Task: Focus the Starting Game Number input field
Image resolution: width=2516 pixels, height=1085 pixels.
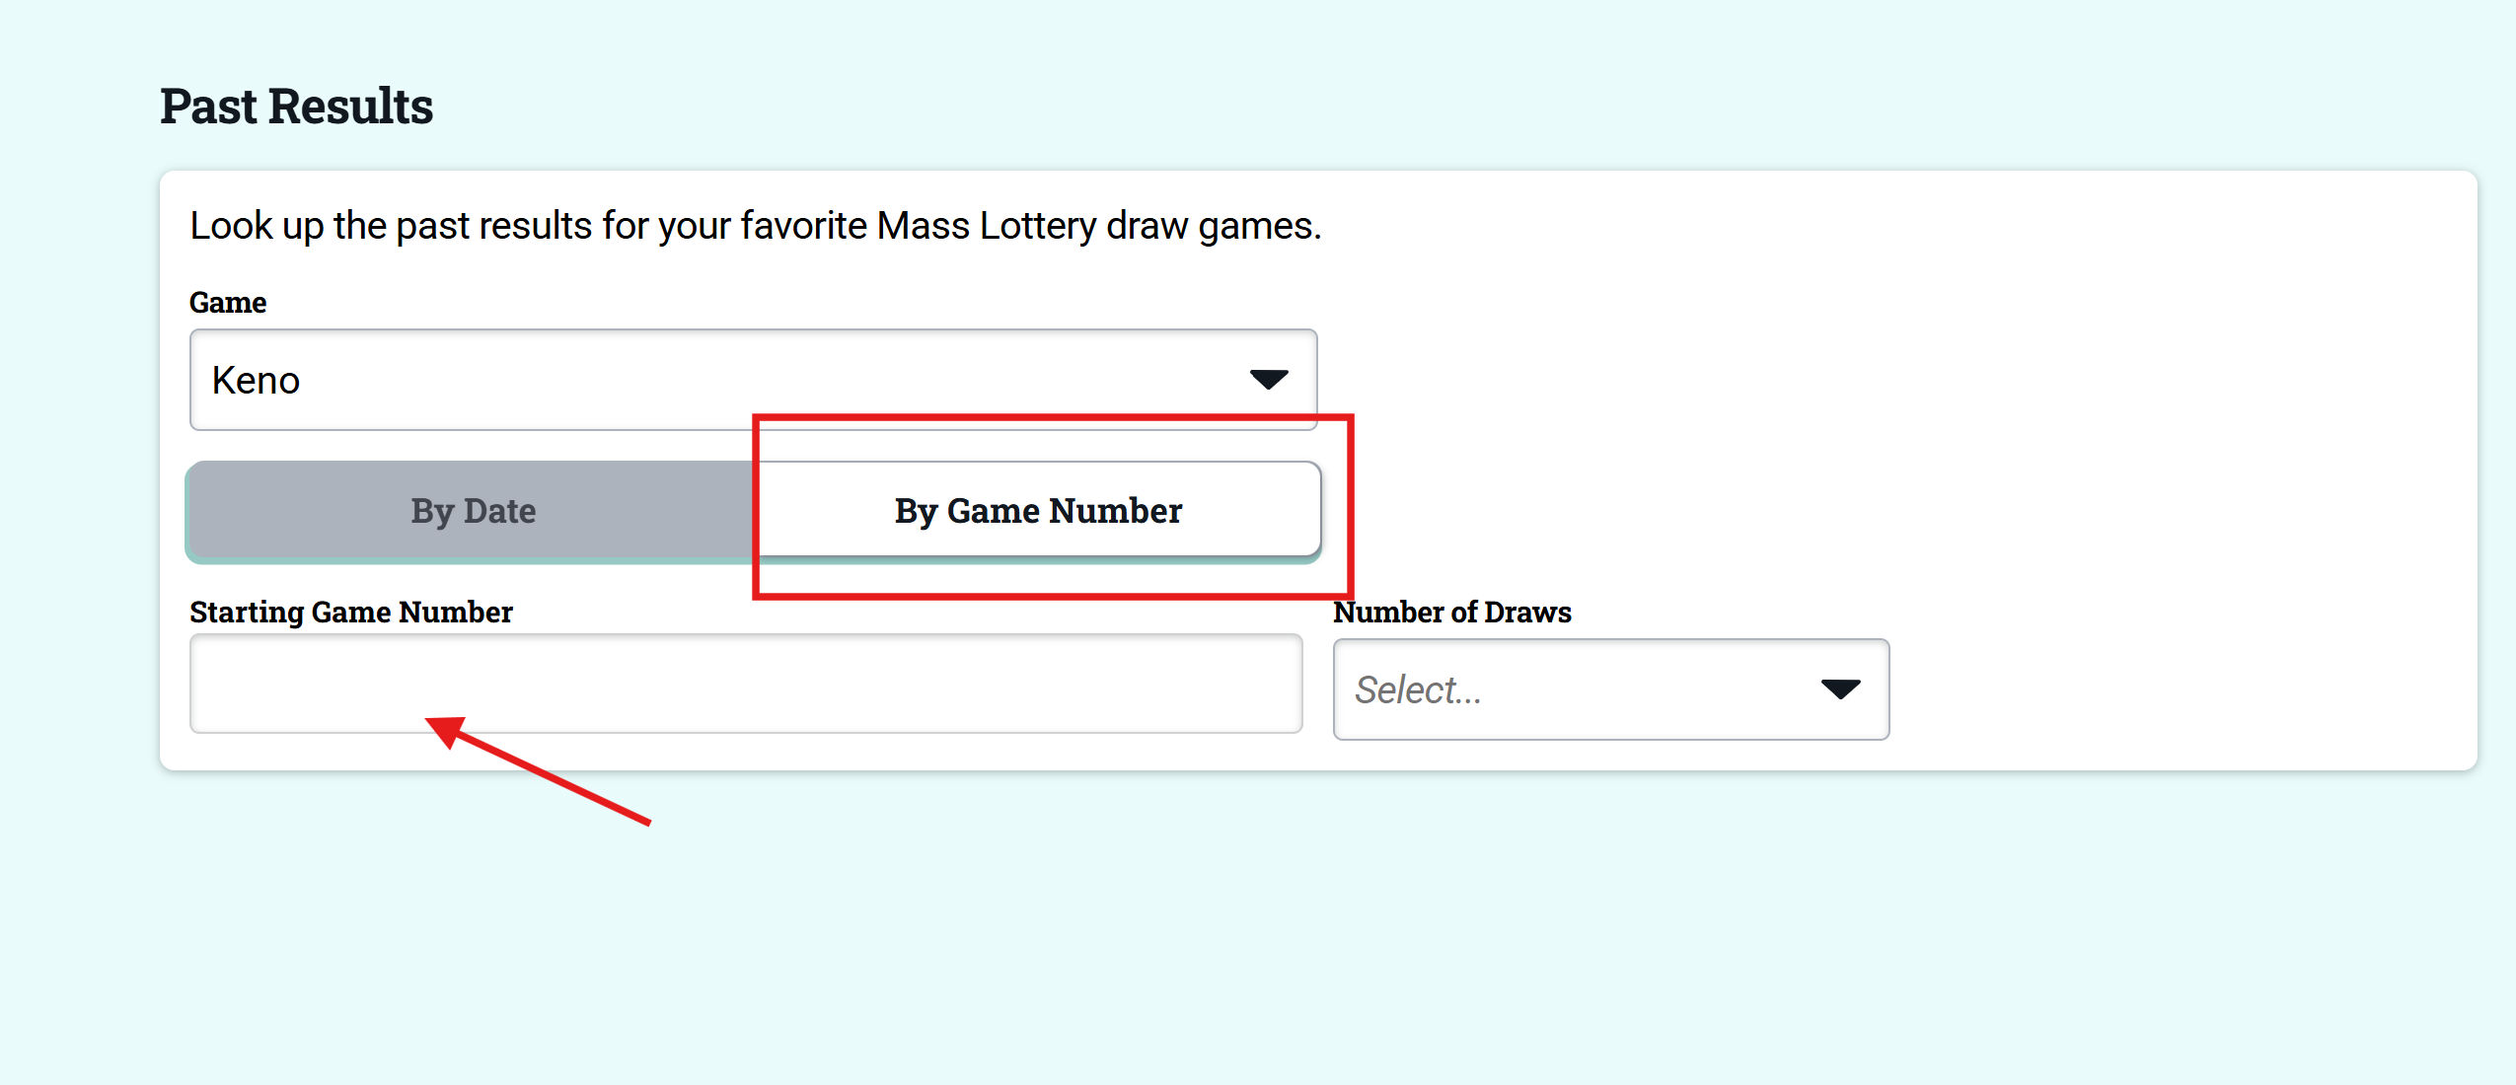Action: tap(746, 684)
